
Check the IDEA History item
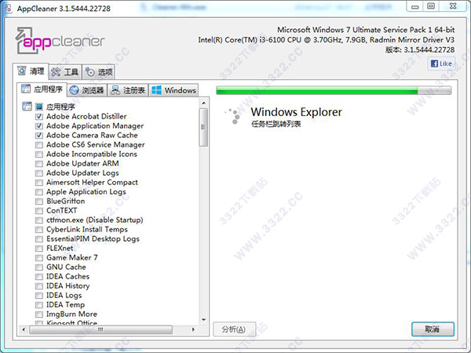[x=39, y=286]
